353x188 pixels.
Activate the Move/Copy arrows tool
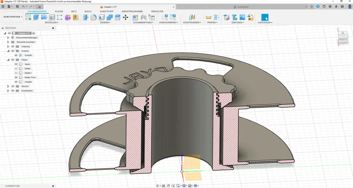point(126,17)
